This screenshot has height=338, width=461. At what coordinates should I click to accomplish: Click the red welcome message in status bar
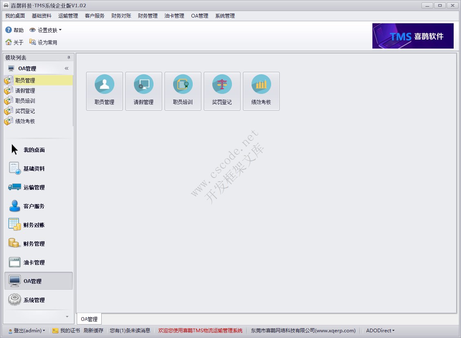coord(200,331)
